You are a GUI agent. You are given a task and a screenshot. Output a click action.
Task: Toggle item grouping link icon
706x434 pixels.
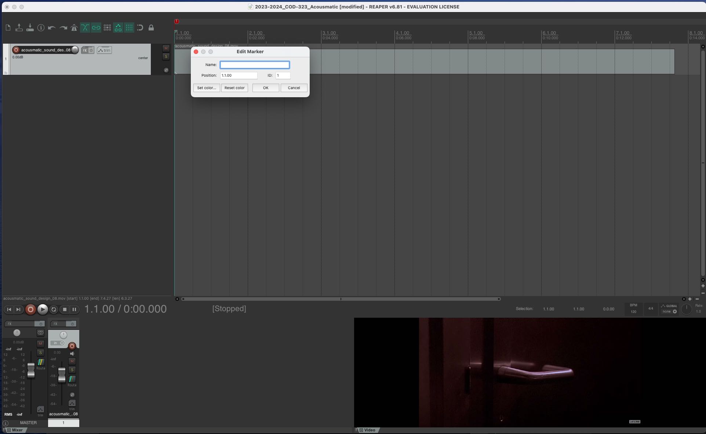(x=96, y=28)
